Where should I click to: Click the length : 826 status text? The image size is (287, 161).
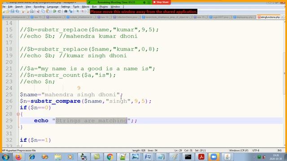139,151
